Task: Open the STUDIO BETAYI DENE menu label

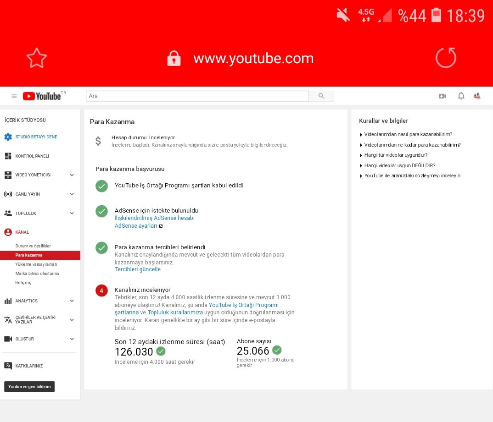Action: pyautogui.click(x=36, y=137)
